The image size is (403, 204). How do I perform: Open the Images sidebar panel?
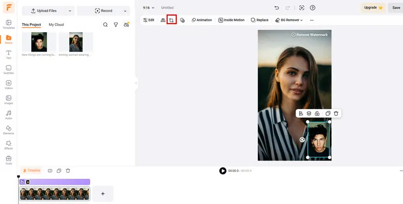point(9,100)
